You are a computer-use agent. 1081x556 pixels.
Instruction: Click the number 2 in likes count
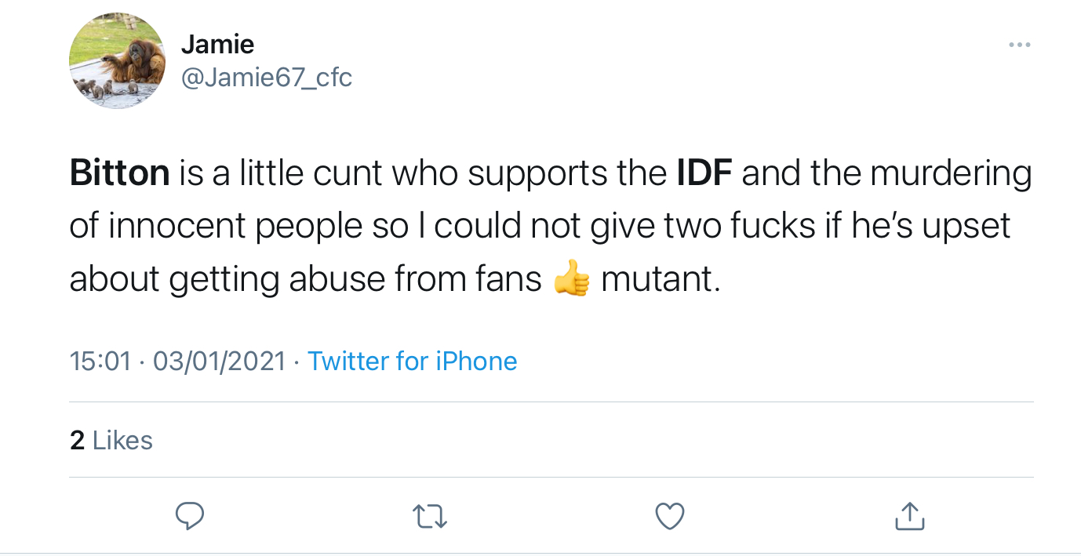click(77, 440)
